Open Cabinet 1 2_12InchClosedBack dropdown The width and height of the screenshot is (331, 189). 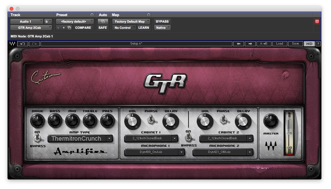(x=151, y=138)
